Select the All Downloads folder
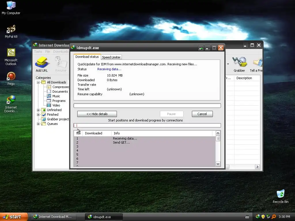 point(54,82)
